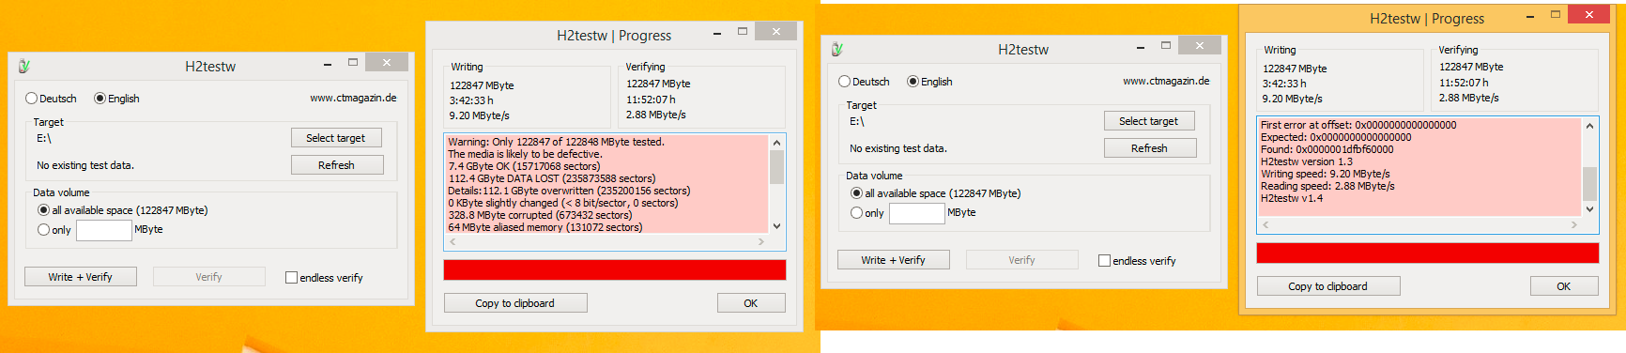Click the vertical scrollbar thumb of the Warning log
Viewport: 1626px width, 353px height.
pyautogui.click(x=776, y=167)
